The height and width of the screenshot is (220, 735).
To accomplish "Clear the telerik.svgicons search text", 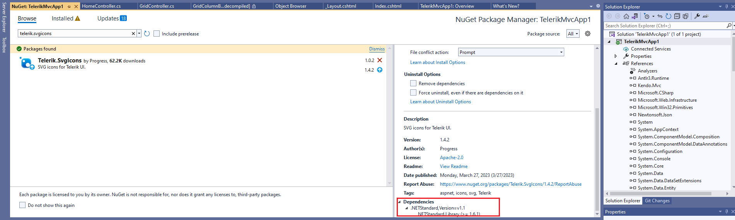I will (133, 34).
